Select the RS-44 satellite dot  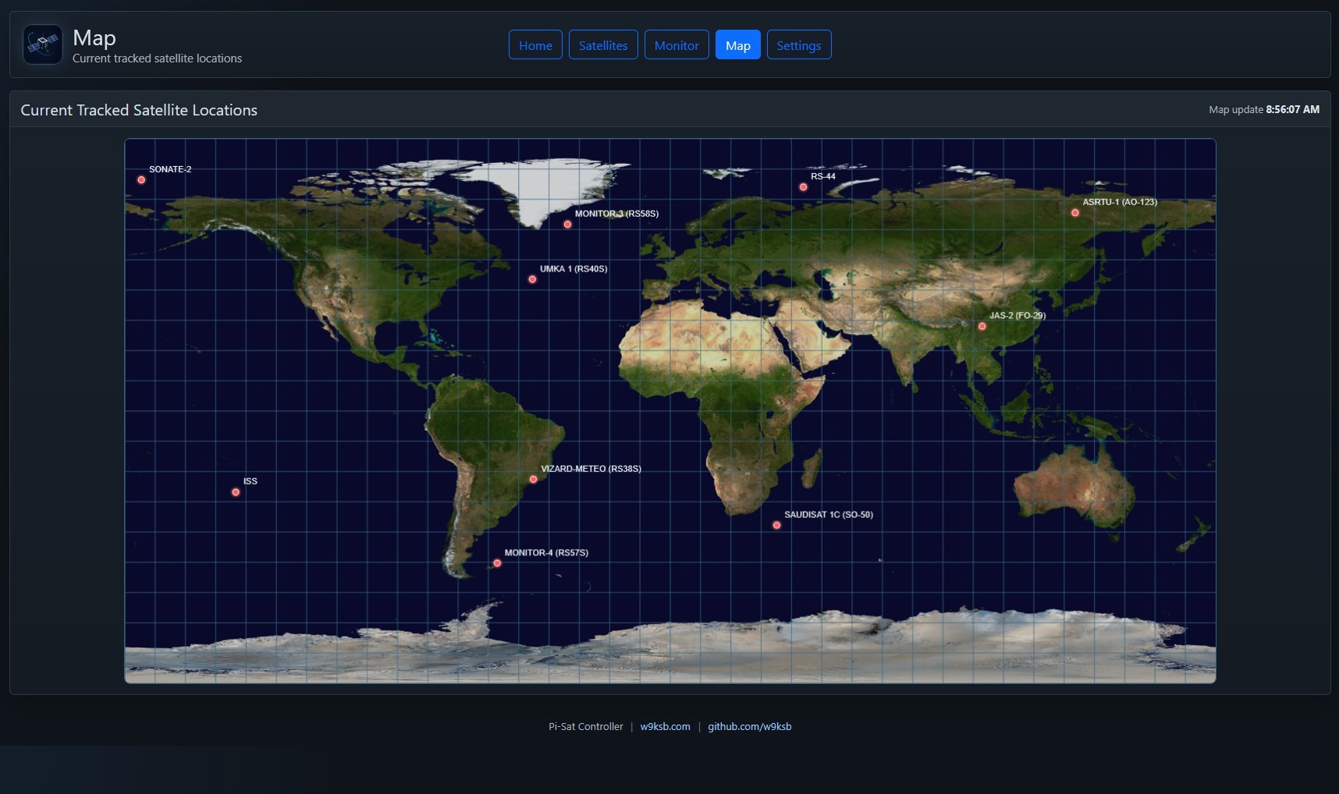[803, 187]
